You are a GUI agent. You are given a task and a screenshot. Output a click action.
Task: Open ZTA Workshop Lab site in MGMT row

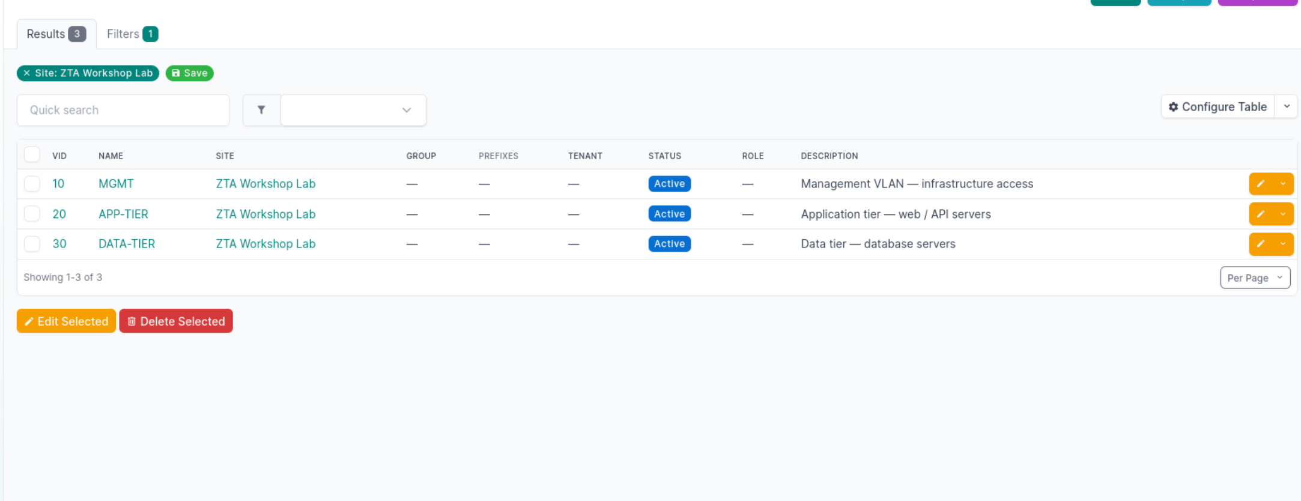point(265,184)
